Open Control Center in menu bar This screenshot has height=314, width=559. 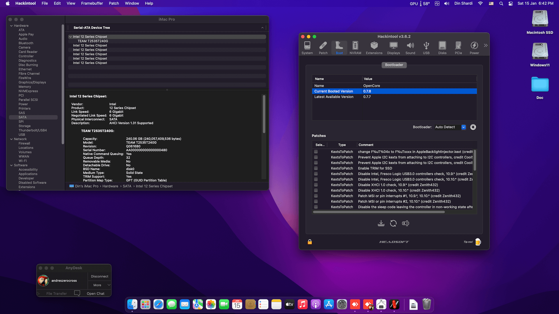point(511,3)
